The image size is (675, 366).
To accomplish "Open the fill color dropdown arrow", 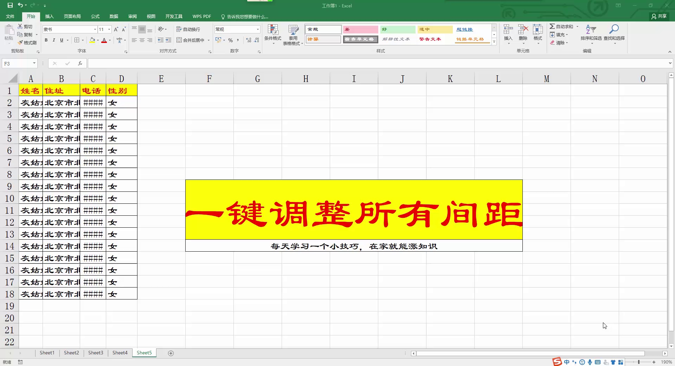I will (98, 40).
